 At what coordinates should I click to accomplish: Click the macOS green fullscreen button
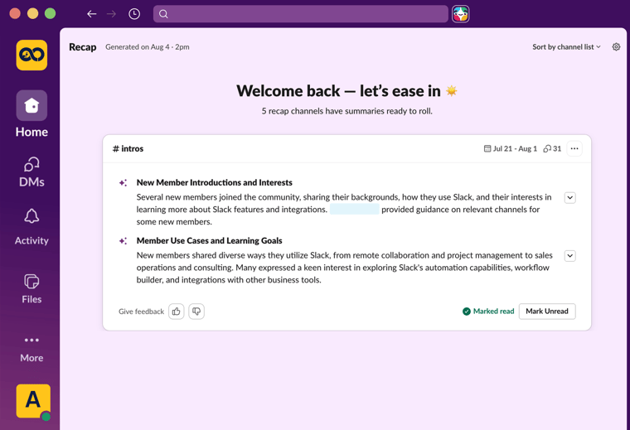(x=51, y=13)
